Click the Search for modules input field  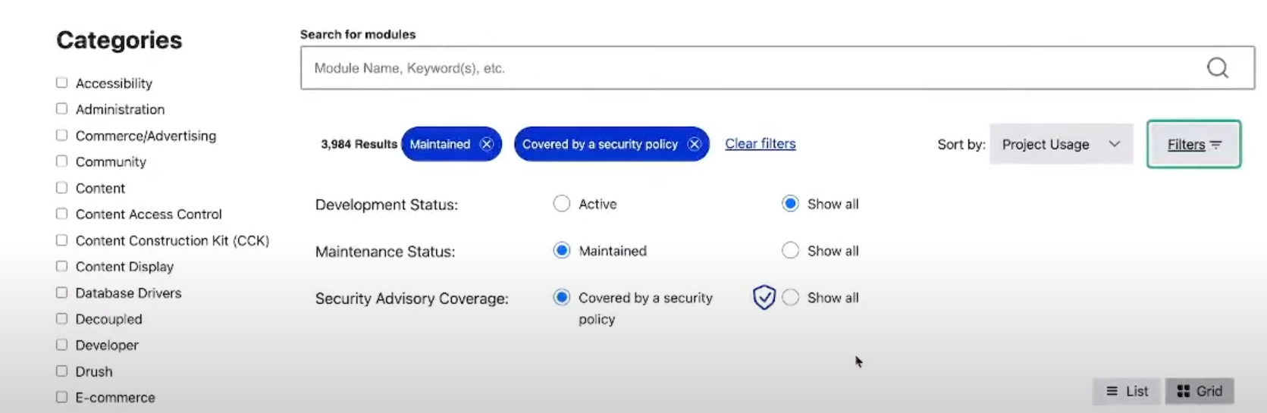[x=777, y=67]
